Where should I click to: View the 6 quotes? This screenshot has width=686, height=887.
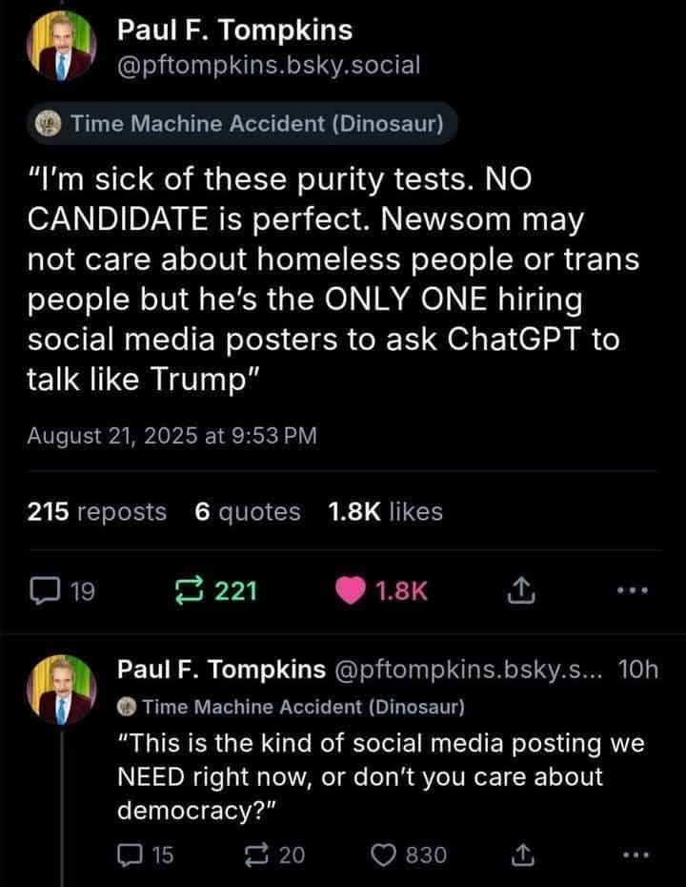point(247,512)
